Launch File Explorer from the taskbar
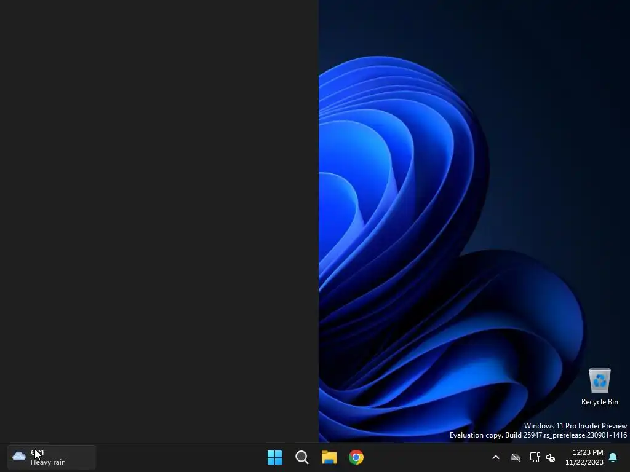This screenshot has height=472, width=630. click(329, 457)
